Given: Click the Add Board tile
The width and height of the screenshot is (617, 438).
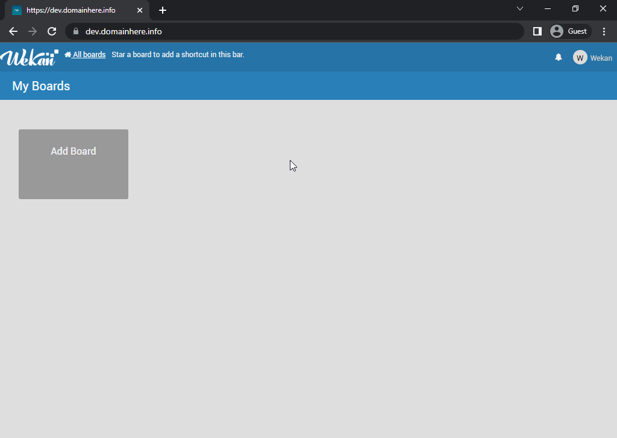Looking at the screenshot, I should pos(74,164).
